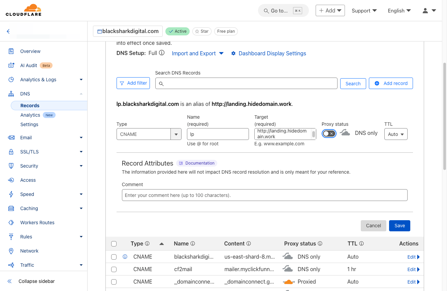This screenshot has height=291, width=447.
Task: Click the Overview clipboard icon in sidebar
Action: tap(11, 51)
